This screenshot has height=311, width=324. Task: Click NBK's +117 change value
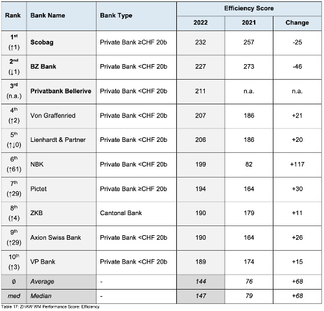(297, 165)
